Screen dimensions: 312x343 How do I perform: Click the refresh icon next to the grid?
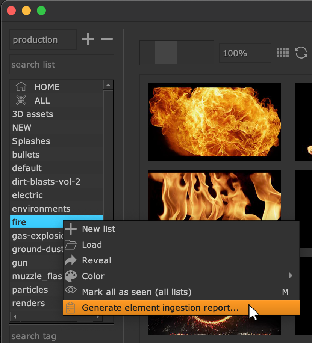click(301, 53)
